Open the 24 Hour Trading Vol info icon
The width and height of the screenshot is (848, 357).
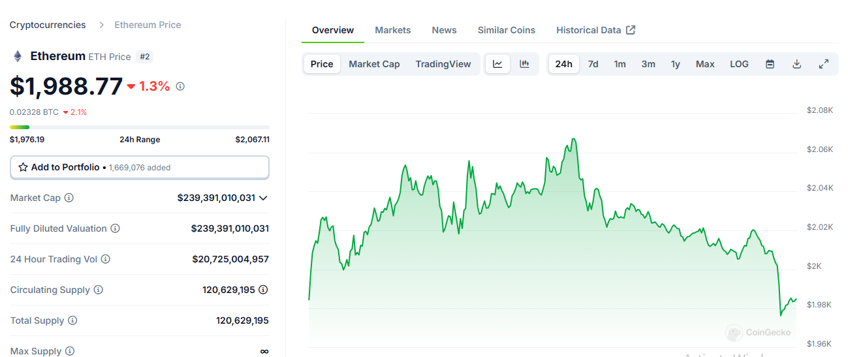105,259
